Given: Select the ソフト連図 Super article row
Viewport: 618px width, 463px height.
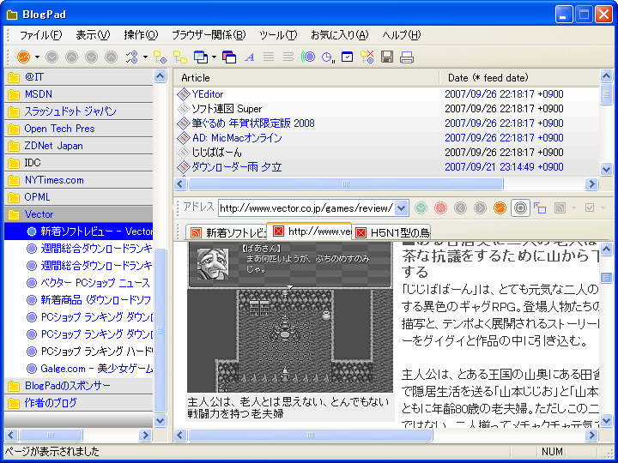Looking at the screenshot, I should click(386, 109).
